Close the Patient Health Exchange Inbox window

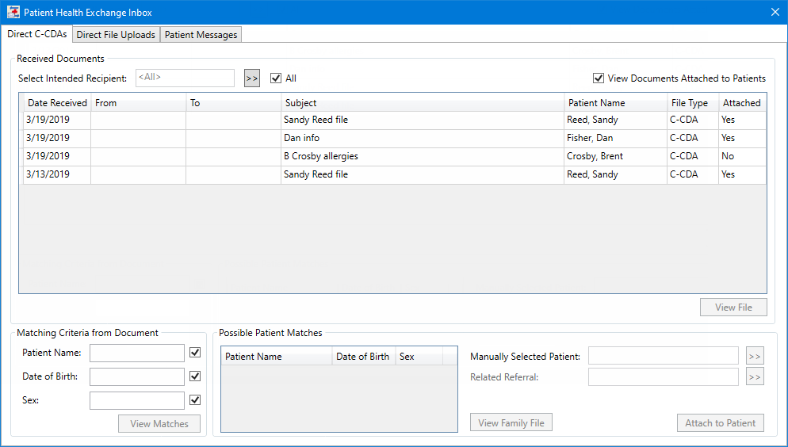point(775,12)
